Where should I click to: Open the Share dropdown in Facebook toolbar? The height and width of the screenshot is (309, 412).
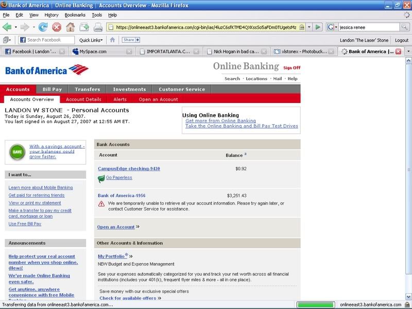point(131,40)
